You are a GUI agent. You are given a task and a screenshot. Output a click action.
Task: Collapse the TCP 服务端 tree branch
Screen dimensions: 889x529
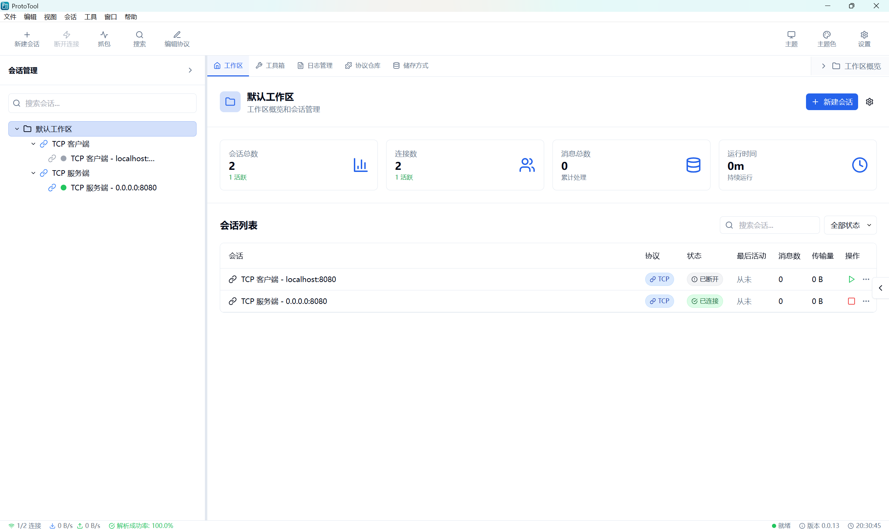coord(33,173)
